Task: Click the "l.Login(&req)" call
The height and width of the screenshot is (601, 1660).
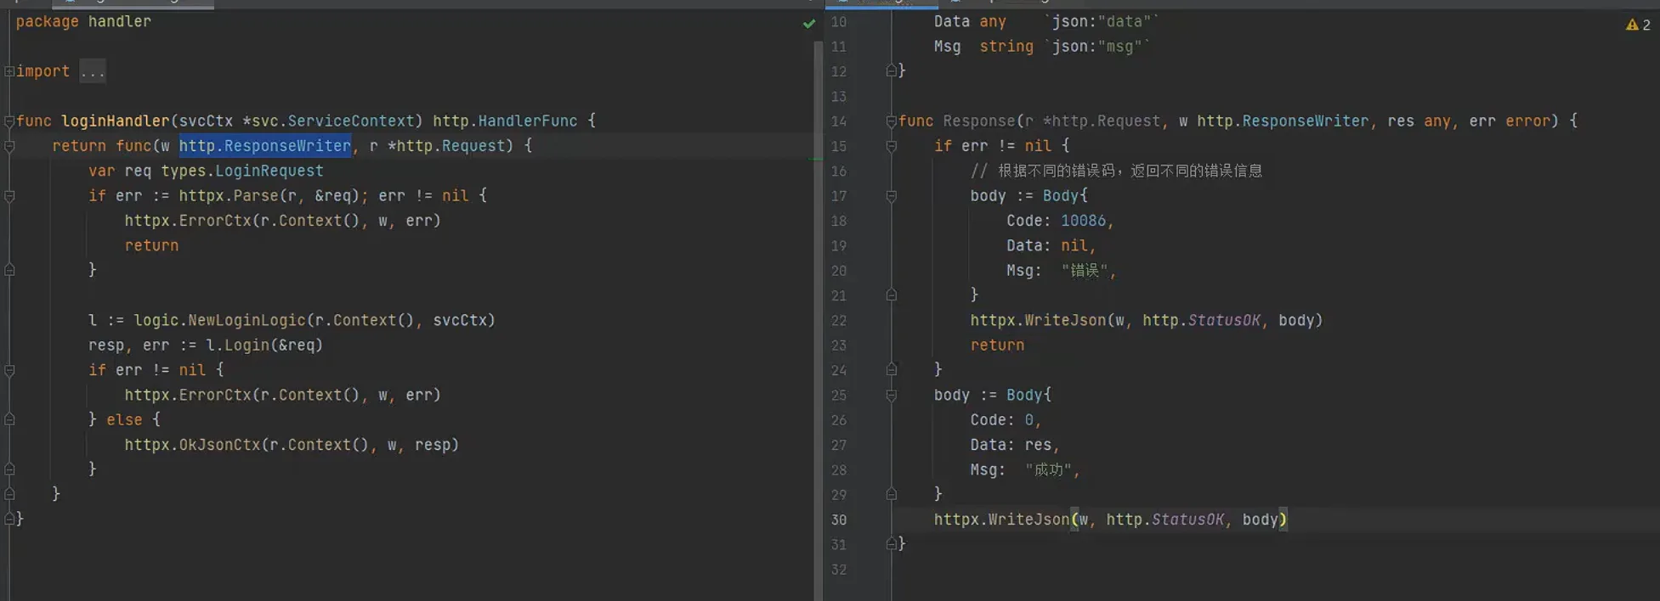Action: click(x=264, y=345)
